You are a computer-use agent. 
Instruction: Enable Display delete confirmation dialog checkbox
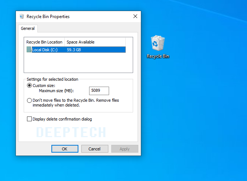pyautogui.click(x=29, y=119)
